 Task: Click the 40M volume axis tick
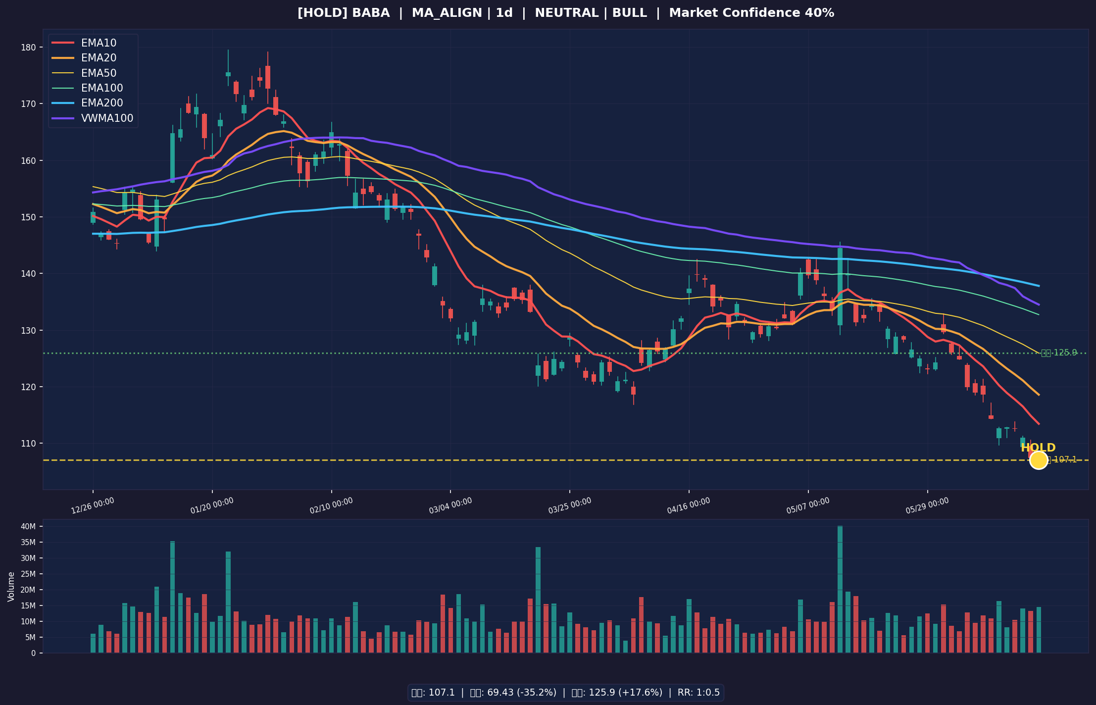29,526
